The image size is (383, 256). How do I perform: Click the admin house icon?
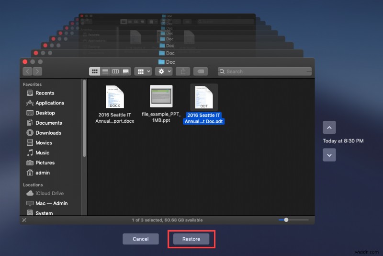(x=30, y=173)
